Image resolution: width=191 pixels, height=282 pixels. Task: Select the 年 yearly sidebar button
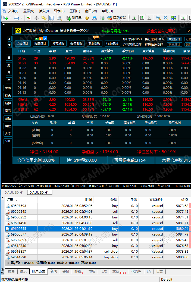point(9,80)
